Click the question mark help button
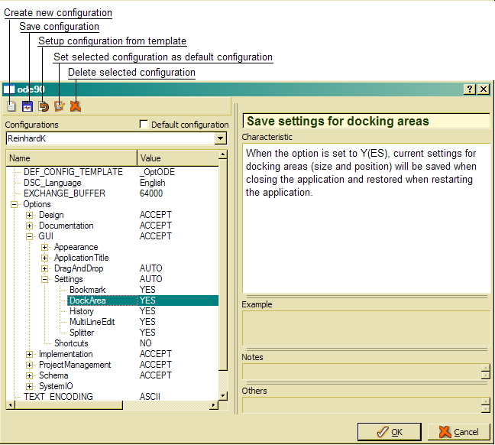The width and height of the screenshot is (495, 445). coord(470,89)
